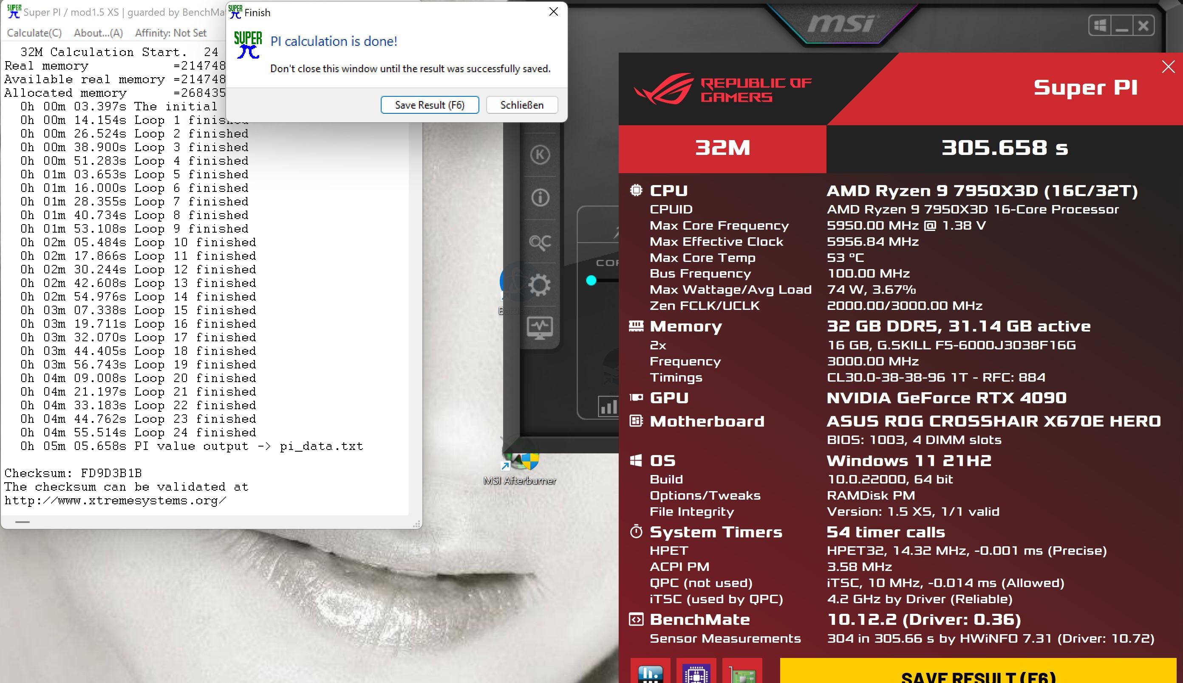Screen dimensions: 1183x683
Task: Open MSI Afterburner settings gear
Action: [539, 285]
